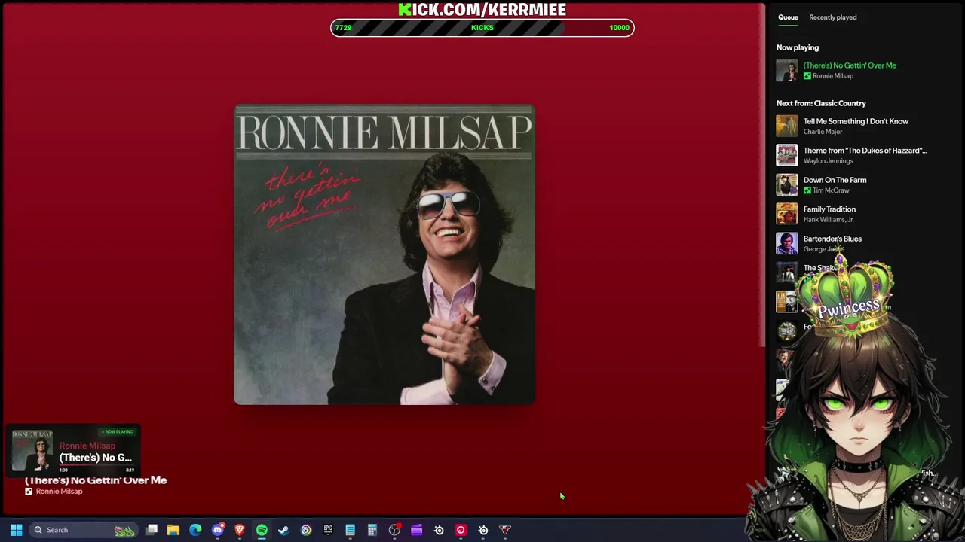Open Brave browser from the taskbar
The image size is (965, 542).
pyautogui.click(x=240, y=530)
